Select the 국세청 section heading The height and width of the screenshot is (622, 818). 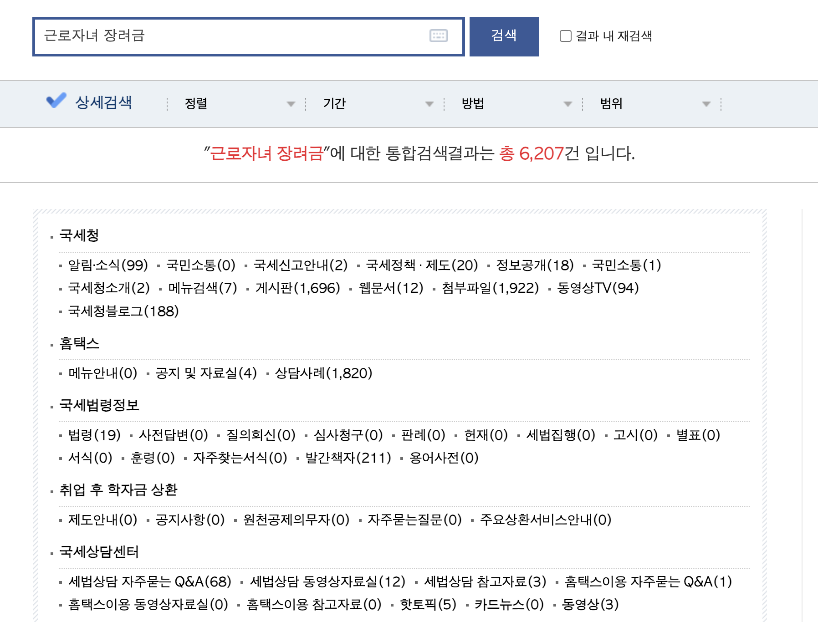79,235
